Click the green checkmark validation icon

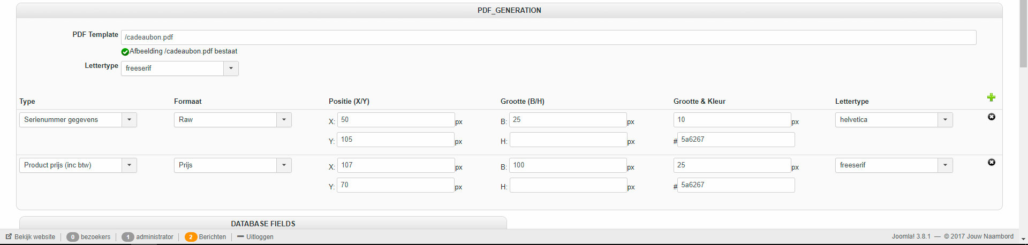[x=125, y=52]
